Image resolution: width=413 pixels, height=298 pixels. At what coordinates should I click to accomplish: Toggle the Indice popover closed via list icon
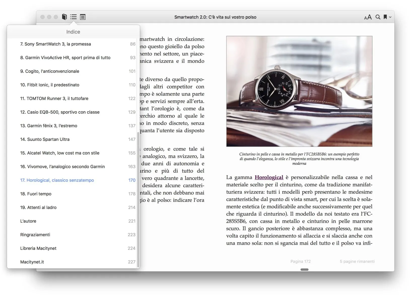click(x=73, y=17)
